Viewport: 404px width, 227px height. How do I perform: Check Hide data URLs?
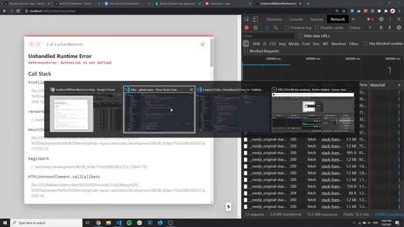300,36
